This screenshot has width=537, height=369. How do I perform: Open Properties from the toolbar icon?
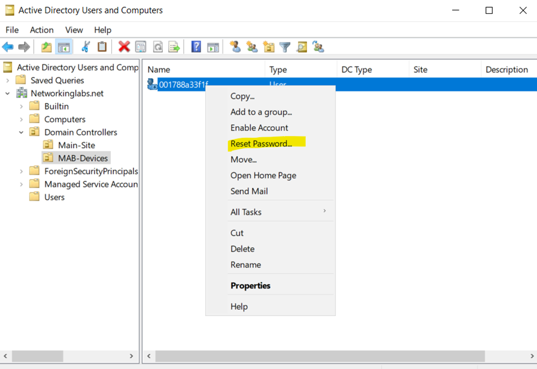coord(141,47)
